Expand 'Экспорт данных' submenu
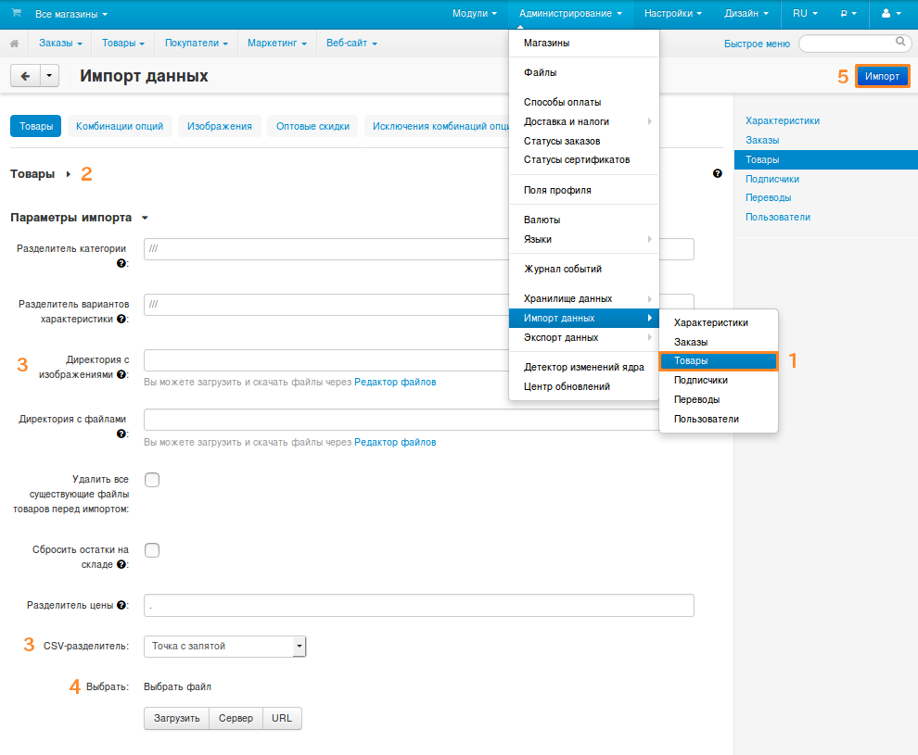The width and height of the screenshot is (918, 755). pyautogui.click(x=583, y=337)
